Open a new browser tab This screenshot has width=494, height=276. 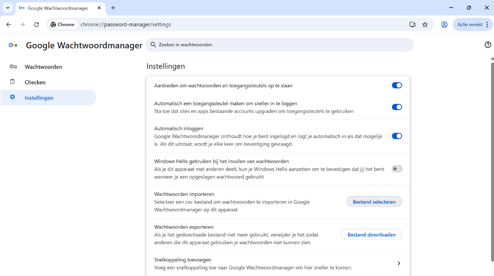[113, 8]
